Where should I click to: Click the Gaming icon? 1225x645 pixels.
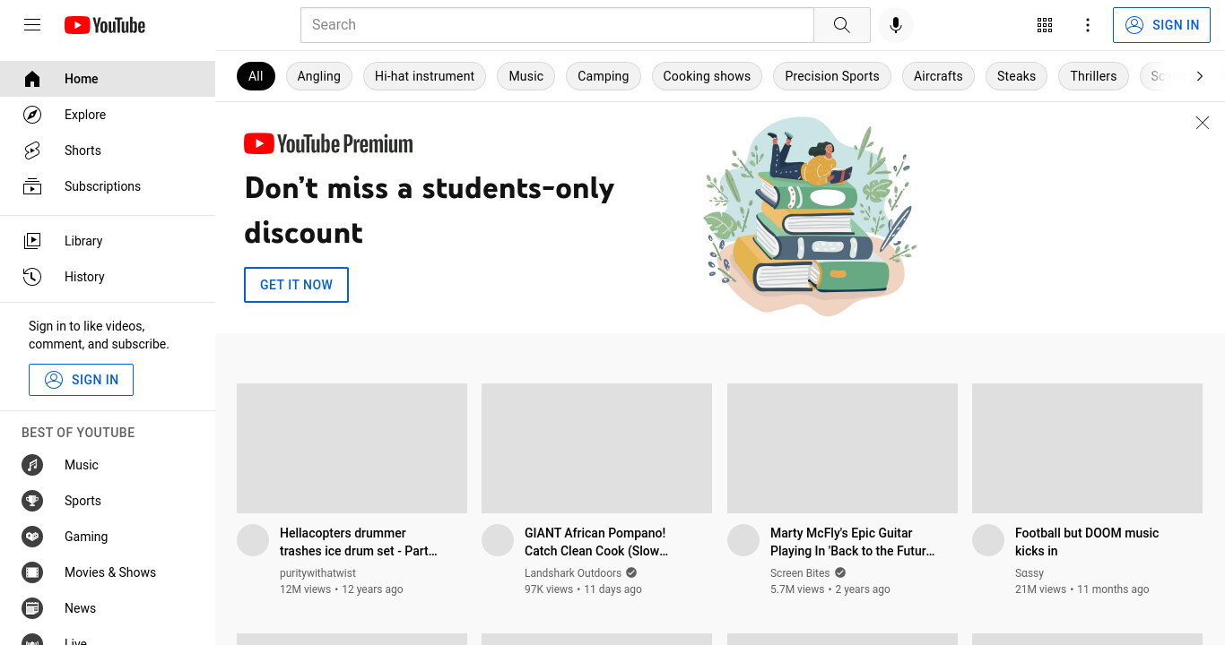32,537
